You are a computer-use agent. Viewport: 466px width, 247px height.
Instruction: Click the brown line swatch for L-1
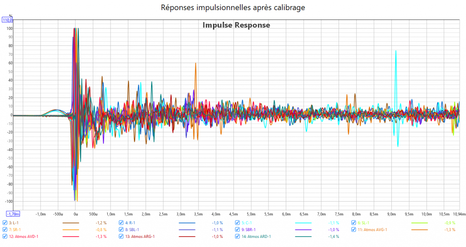(x=71, y=223)
